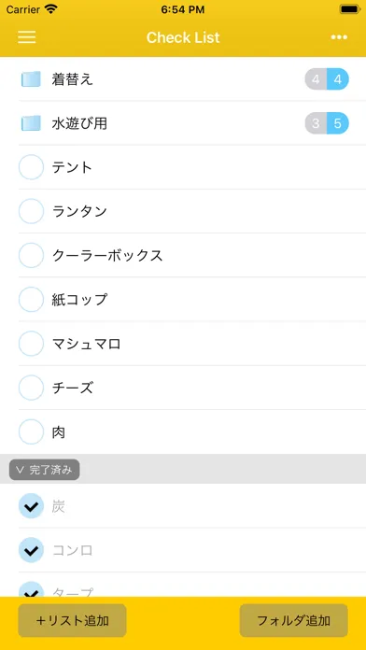Viewport: 366px width, 650px height.
Task: Uncheck the completed コンロ item
Action: (x=31, y=550)
